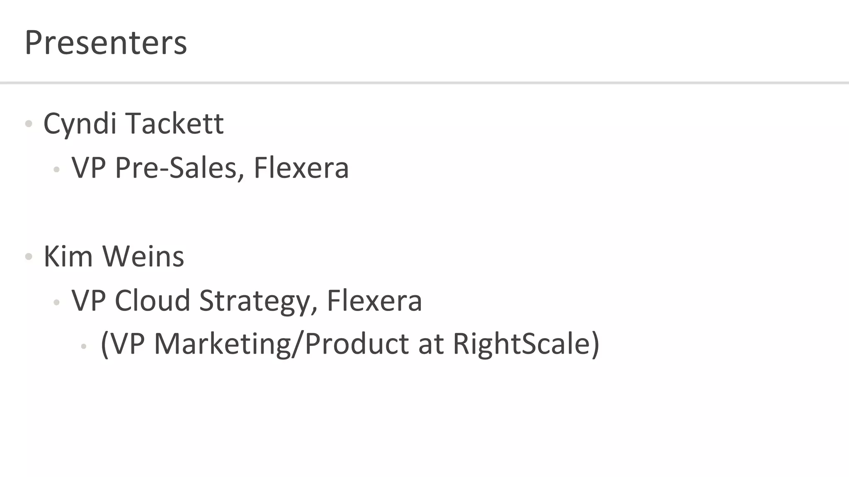Click the first name "Kim"
This screenshot has width=849, height=477.
[x=68, y=257]
